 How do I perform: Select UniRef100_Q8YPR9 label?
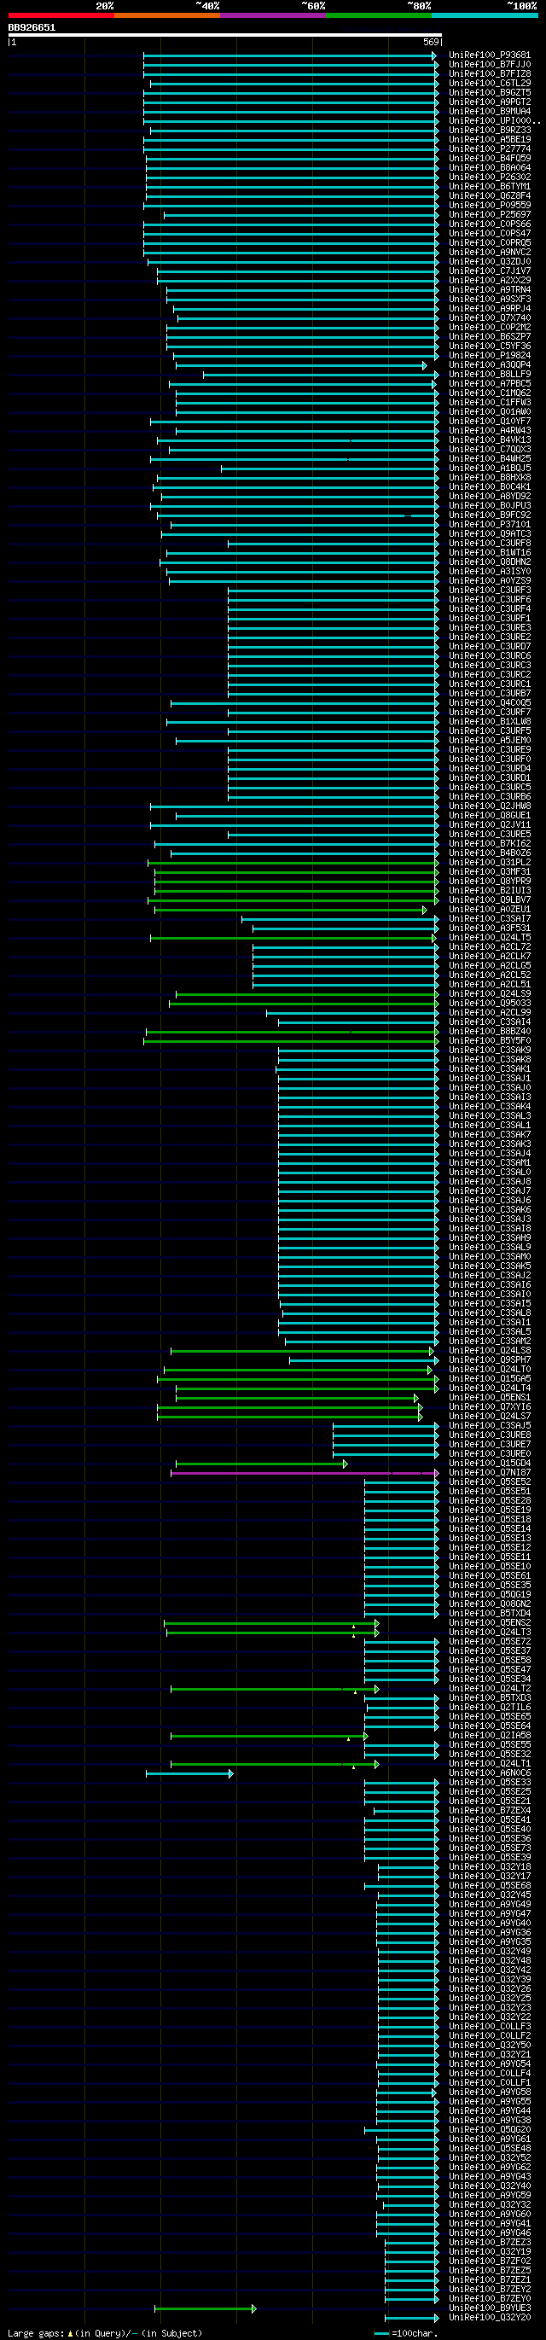(x=490, y=882)
